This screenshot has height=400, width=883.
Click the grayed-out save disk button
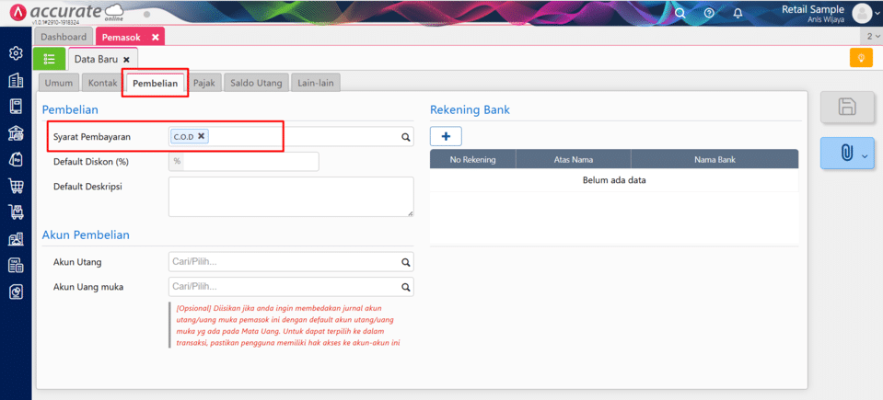tap(846, 108)
